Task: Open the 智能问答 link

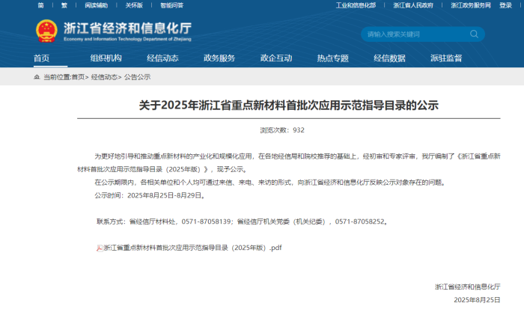Action: [171, 5]
